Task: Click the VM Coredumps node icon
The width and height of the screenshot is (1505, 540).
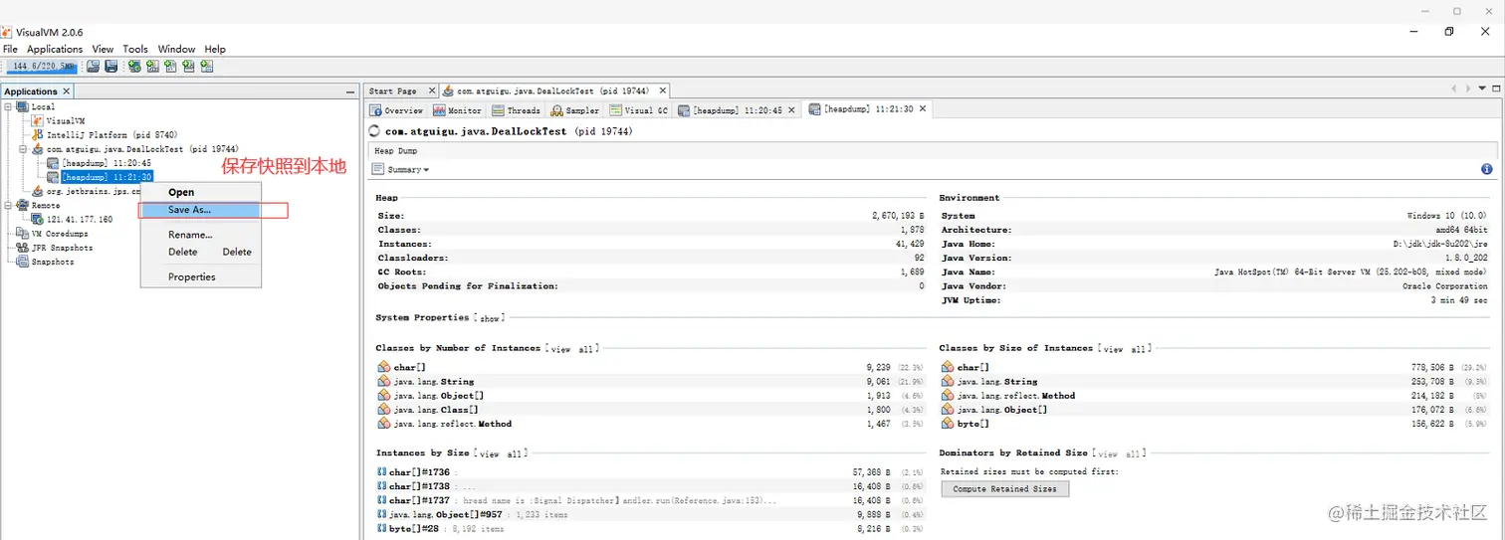Action: click(x=22, y=234)
